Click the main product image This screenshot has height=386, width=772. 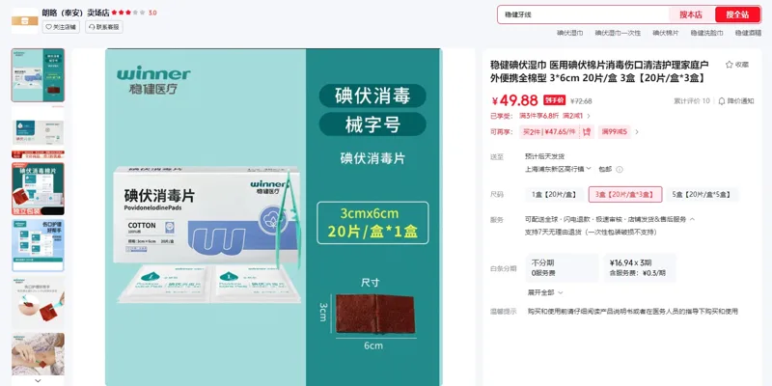click(x=273, y=217)
